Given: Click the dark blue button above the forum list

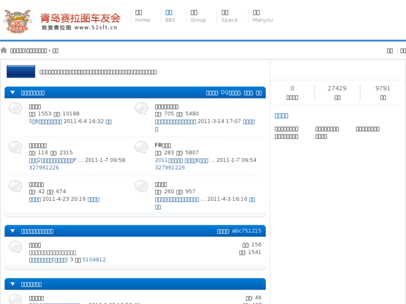Looking at the screenshot, I should click(x=21, y=71).
